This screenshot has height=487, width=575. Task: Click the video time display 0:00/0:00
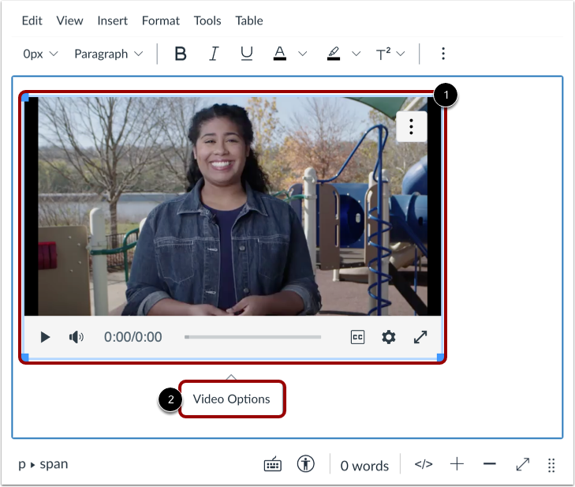tap(133, 337)
